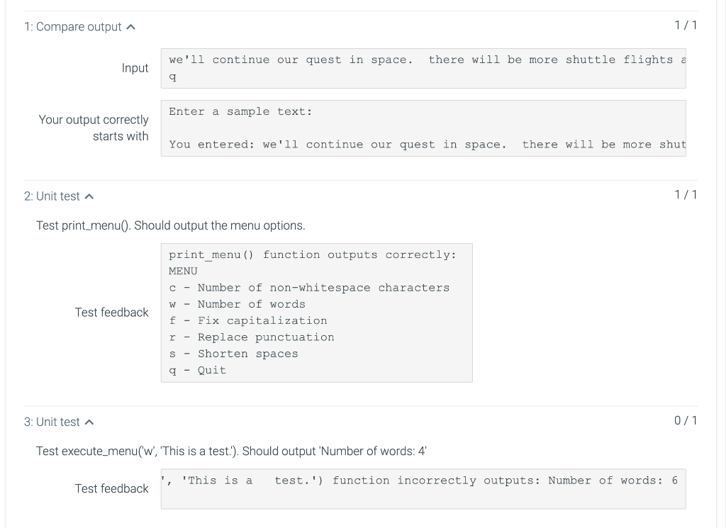Image resolution: width=726 pixels, height=528 pixels.
Task: Click the 'q - Quit' feedback line
Action: pyautogui.click(x=198, y=371)
